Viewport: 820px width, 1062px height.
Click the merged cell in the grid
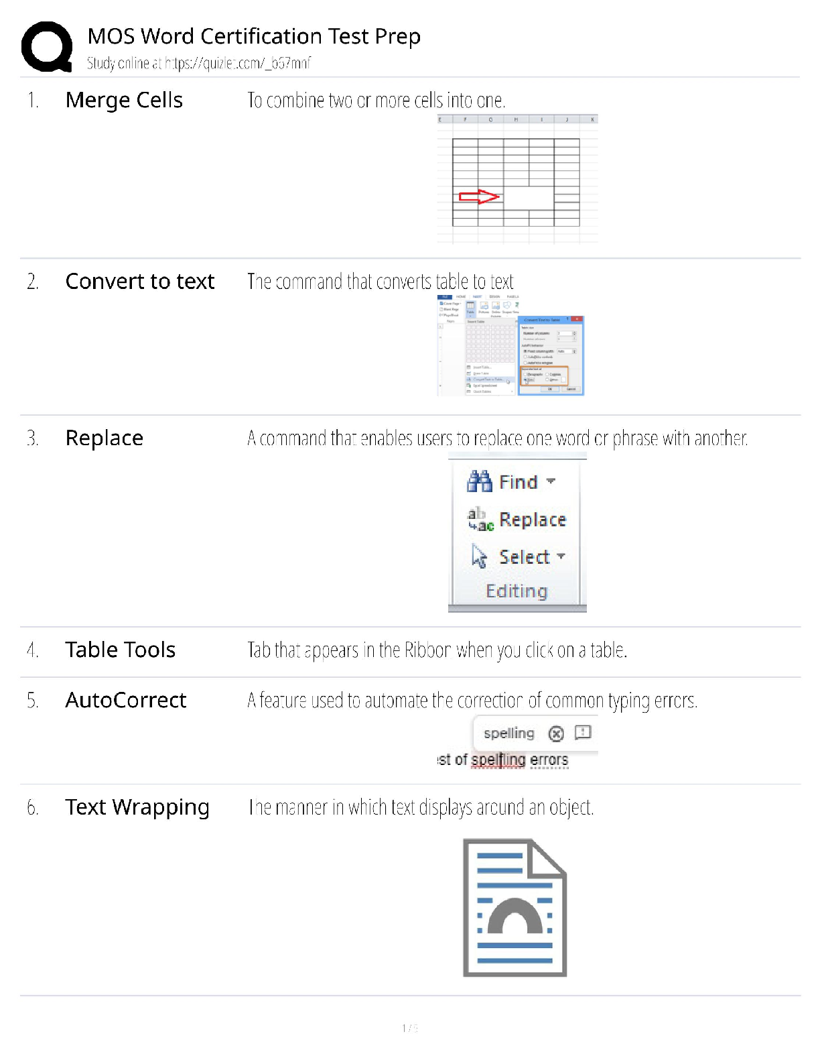[529, 198]
